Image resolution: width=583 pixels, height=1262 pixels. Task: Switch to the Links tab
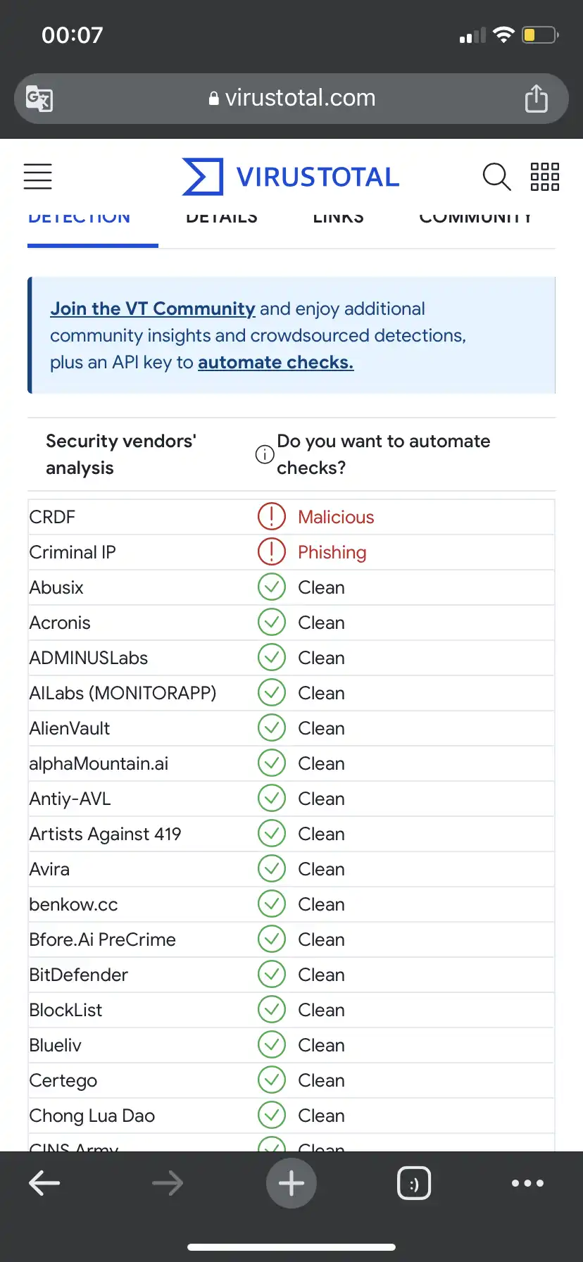click(x=339, y=218)
